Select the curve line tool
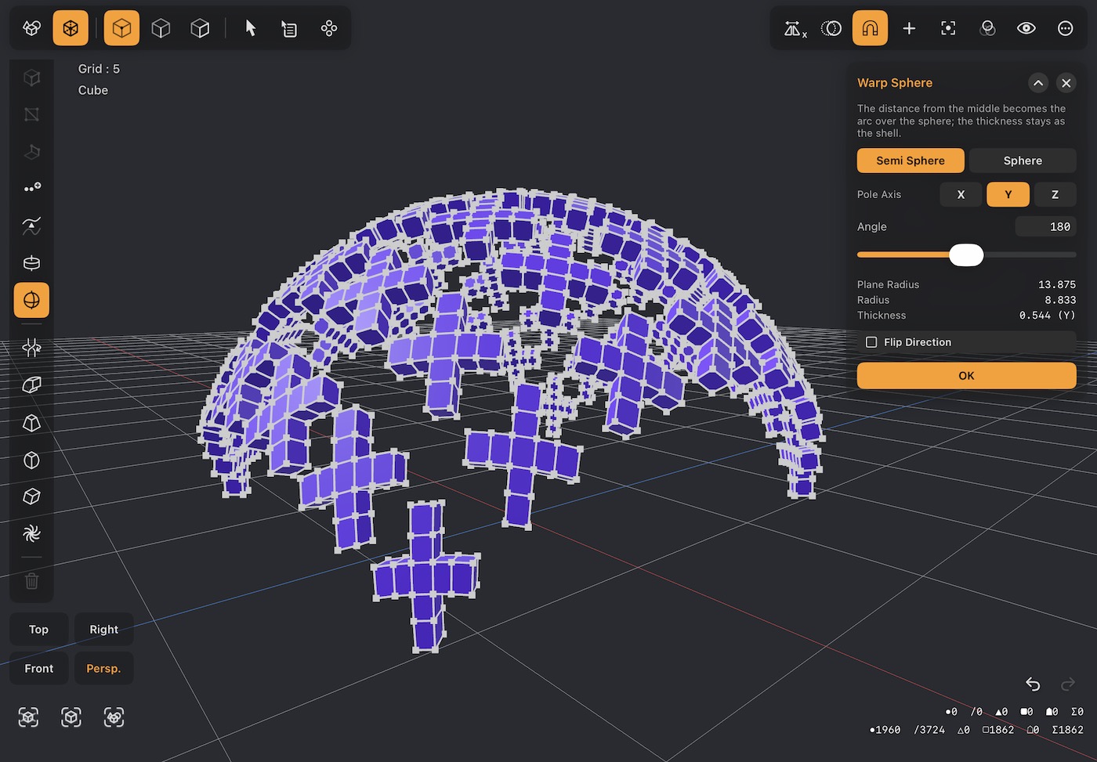Screen dimensions: 1097x762 point(31,226)
